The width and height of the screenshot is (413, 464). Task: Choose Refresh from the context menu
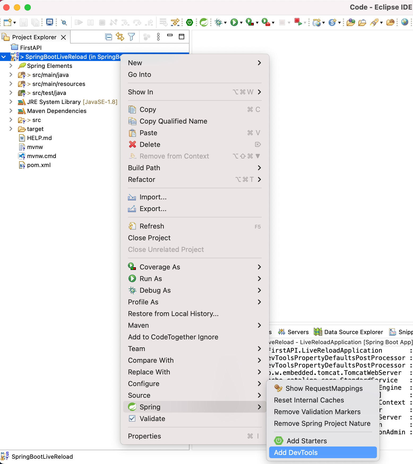click(x=195, y=226)
